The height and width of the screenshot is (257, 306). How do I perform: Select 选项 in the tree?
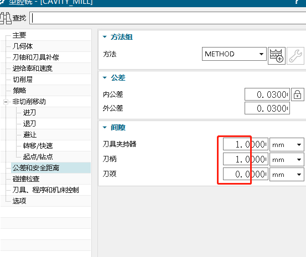pos(19,201)
